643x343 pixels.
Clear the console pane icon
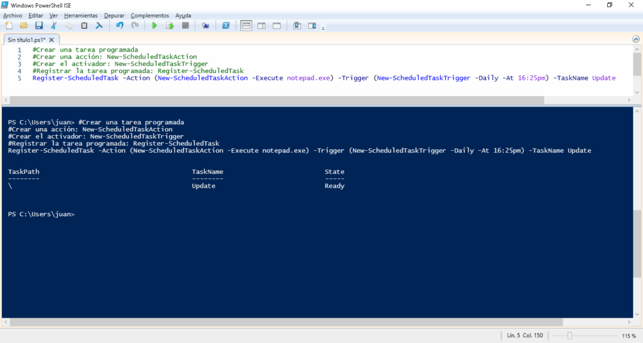click(99, 26)
